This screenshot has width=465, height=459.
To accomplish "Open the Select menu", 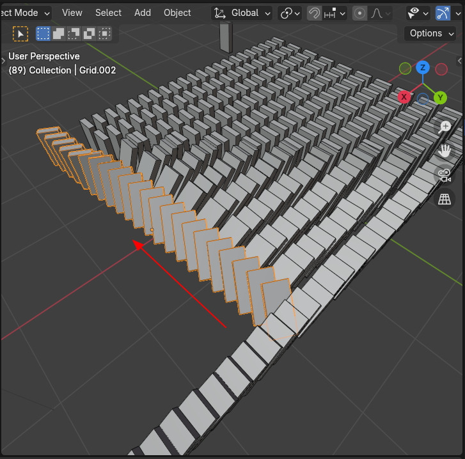I will point(108,13).
